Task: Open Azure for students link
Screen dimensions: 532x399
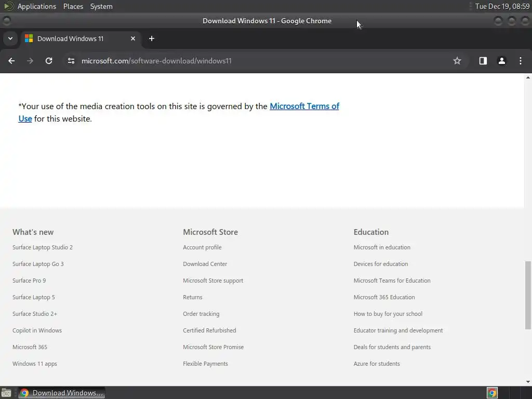Action: click(377, 364)
